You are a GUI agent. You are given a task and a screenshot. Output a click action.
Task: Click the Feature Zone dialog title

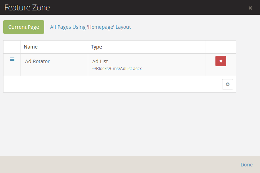click(27, 8)
